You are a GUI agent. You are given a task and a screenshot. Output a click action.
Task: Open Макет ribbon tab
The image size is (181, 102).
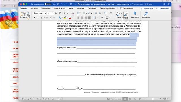[x=71, y=8]
